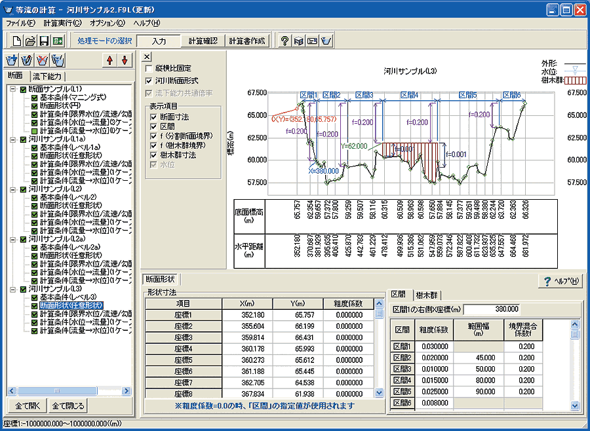
Task: Toggle the green checkbox beside 断面サンプル(L1)
Action: click(23, 90)
